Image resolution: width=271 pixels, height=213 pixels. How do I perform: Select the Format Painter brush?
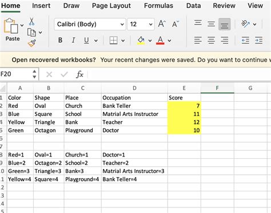32,43
